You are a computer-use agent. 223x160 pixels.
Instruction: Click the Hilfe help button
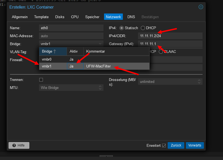(x=19, y=145)
